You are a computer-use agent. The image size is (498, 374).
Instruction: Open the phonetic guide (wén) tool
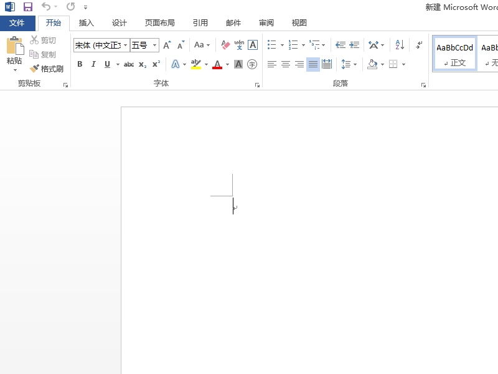[x=239, y=45]
